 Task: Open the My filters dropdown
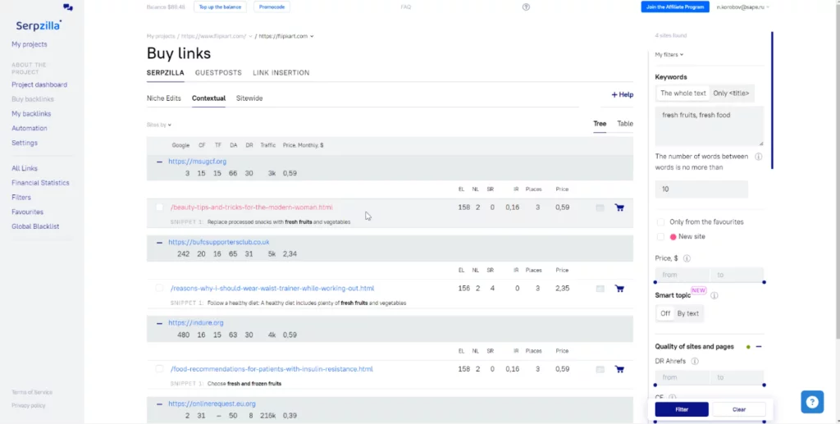tap(669, 55)
